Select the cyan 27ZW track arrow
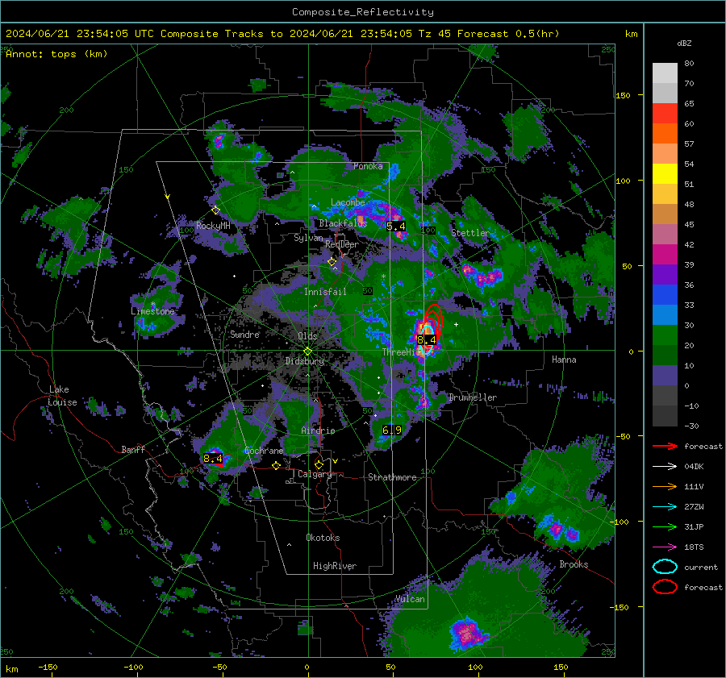This screenshot has height=678, width=726. click(665, 507)
